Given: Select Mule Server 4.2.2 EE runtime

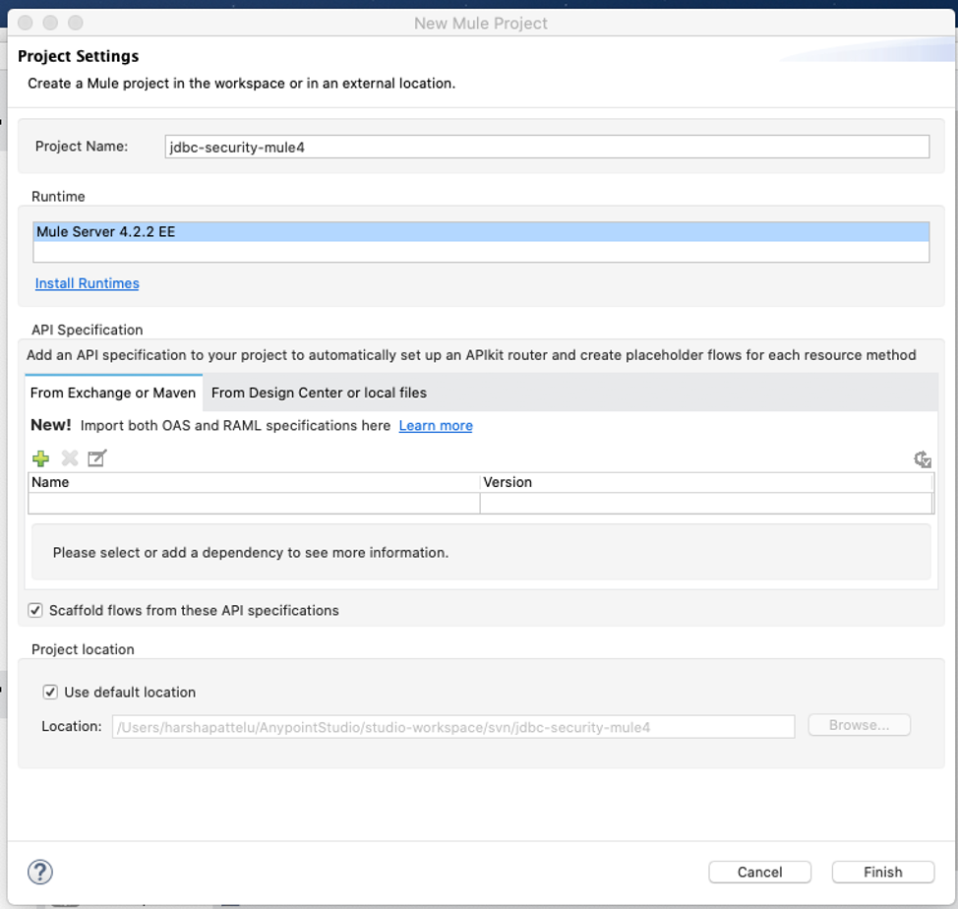Looking at the screenshot, I should (481, 233).
